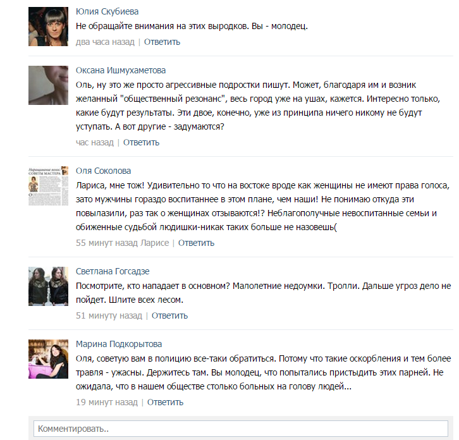Open the profile name link Оля Соколова
This screenshot has width=459, height=440.
pyautogui.click(x=103, y=171)
